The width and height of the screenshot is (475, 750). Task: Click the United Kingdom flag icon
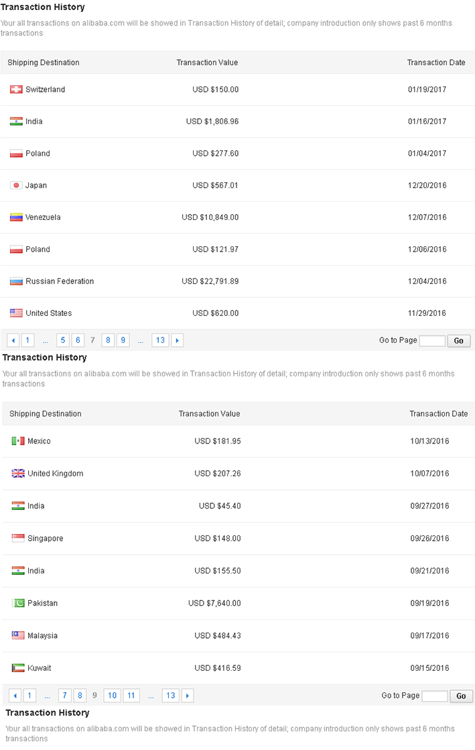coord(18,474)
